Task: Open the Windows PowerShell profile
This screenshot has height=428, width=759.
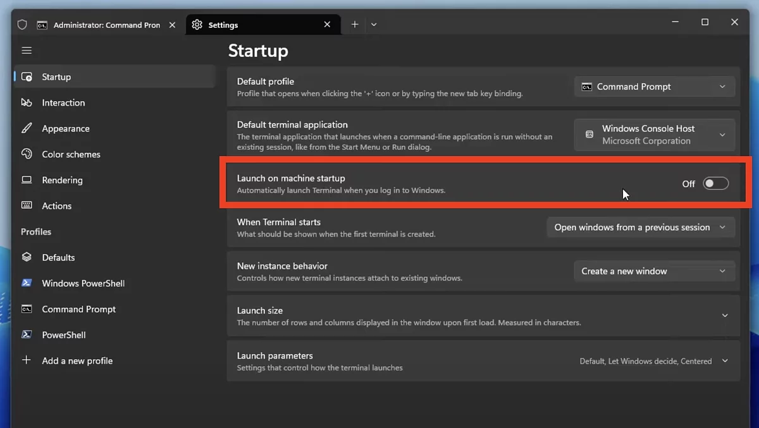Action: coord(114,283)
